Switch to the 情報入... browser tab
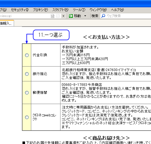 (7, 23)
